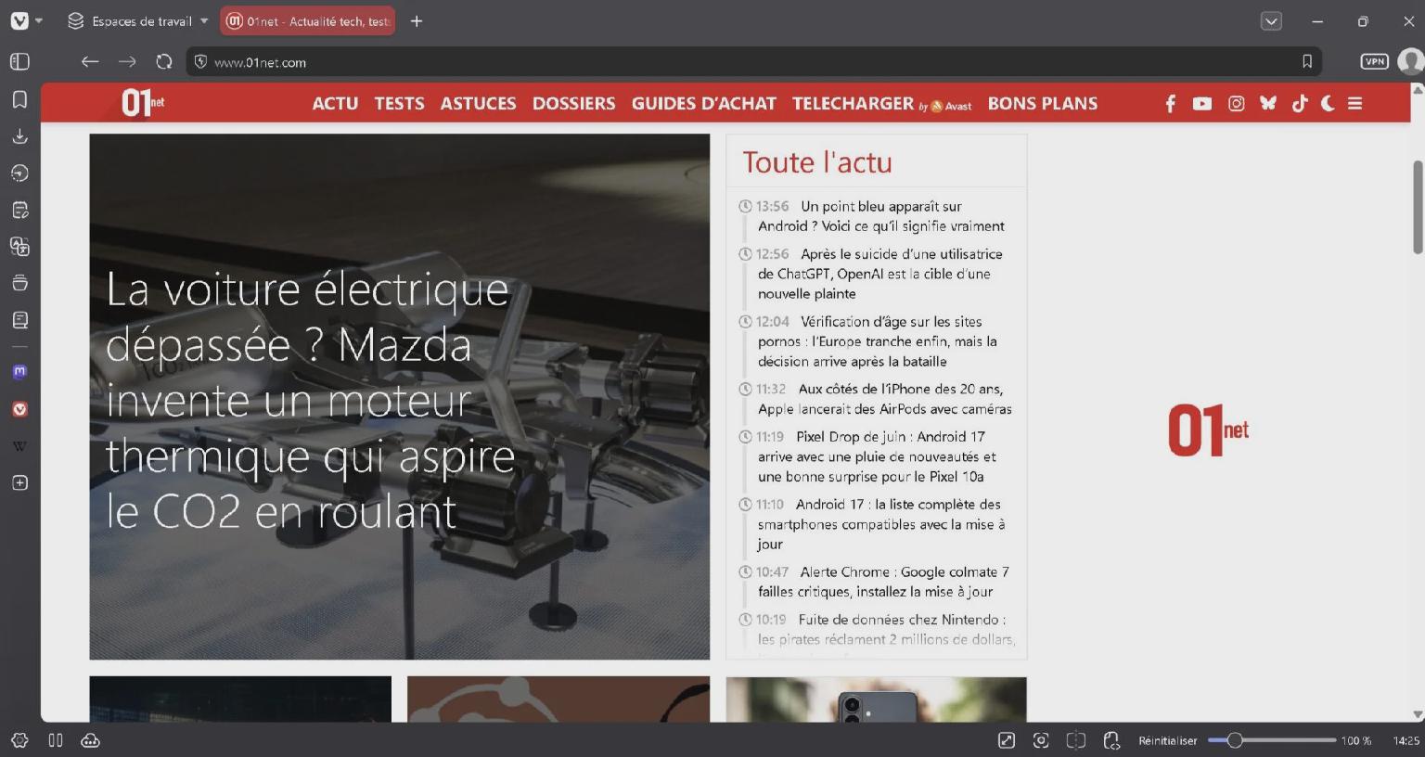Expand the Espaces de travail workspaces dropdown

pos(139,20)
